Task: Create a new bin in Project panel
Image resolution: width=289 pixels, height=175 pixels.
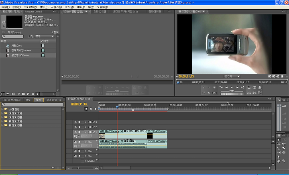Action: (x=23, y=94)
